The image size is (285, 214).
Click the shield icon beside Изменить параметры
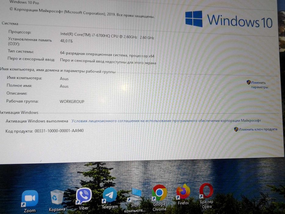click(248, 82)
